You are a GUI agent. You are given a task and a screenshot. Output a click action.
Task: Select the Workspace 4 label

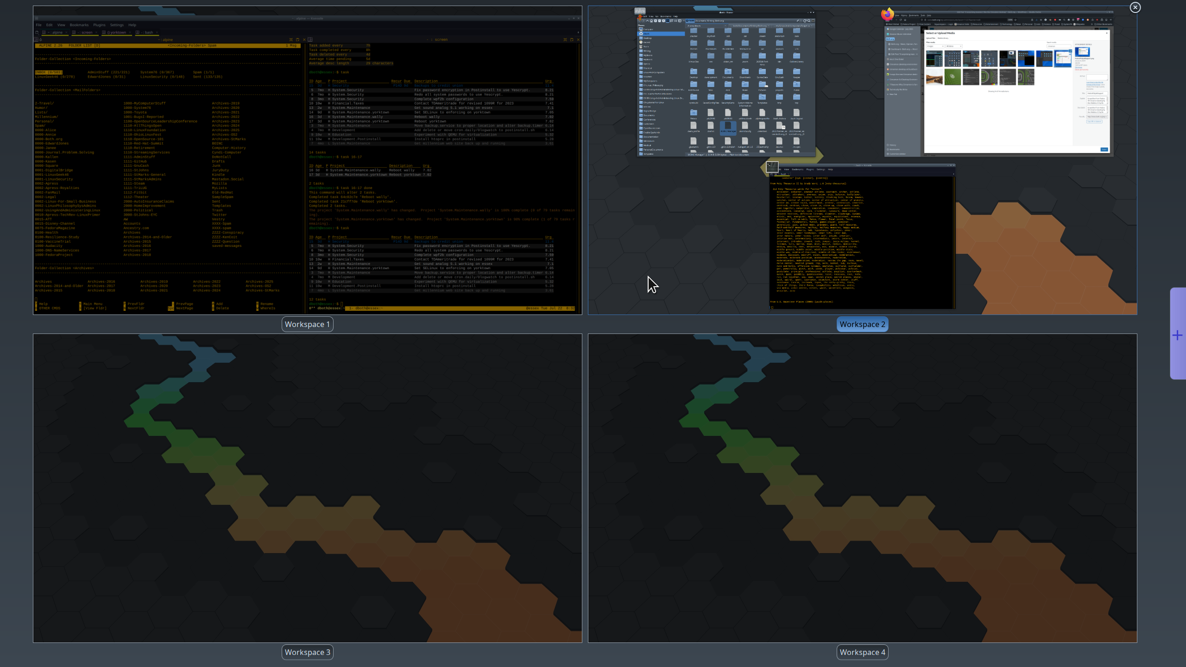(x=862, y=652)
